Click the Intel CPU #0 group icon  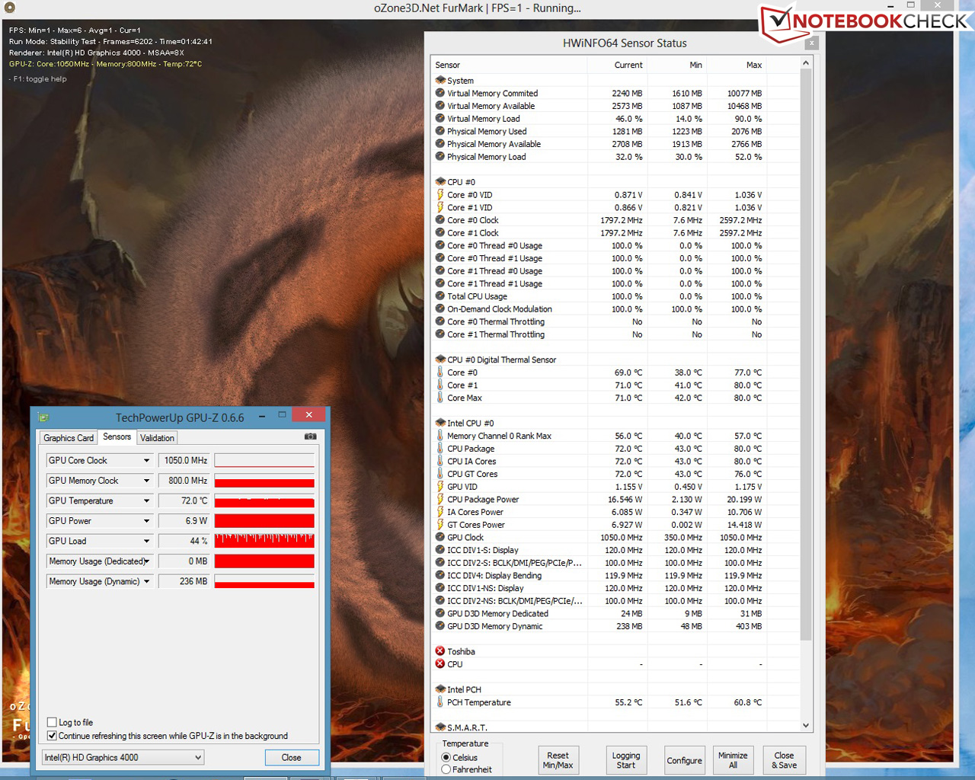[x=440, y=423]
